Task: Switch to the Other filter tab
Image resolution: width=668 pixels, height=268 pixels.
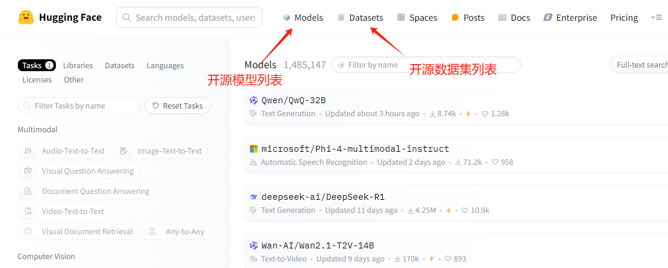Action: [x=74, y=79]
